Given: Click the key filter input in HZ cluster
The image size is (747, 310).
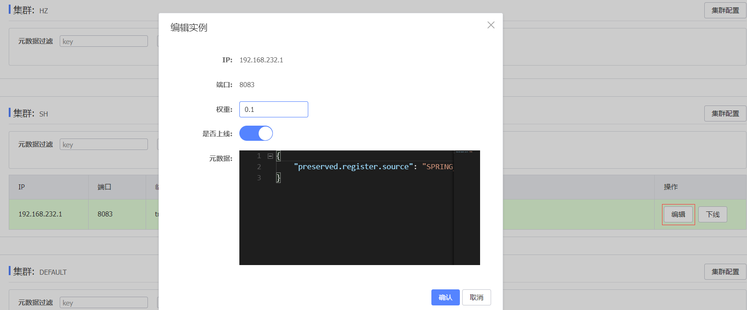Looking at the screenshot, I should coord(104,41).
